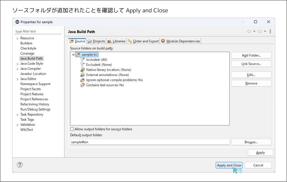Select the 'Included: (All)' entry
The image size is (287, 182).
[97, 60]
